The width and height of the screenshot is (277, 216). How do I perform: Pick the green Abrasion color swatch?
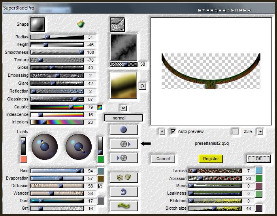pos(259,178)
